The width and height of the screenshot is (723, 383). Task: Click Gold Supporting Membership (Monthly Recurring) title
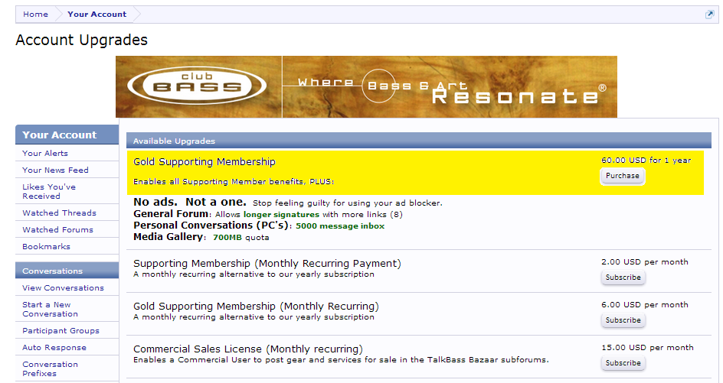click(x=256, y=306)
